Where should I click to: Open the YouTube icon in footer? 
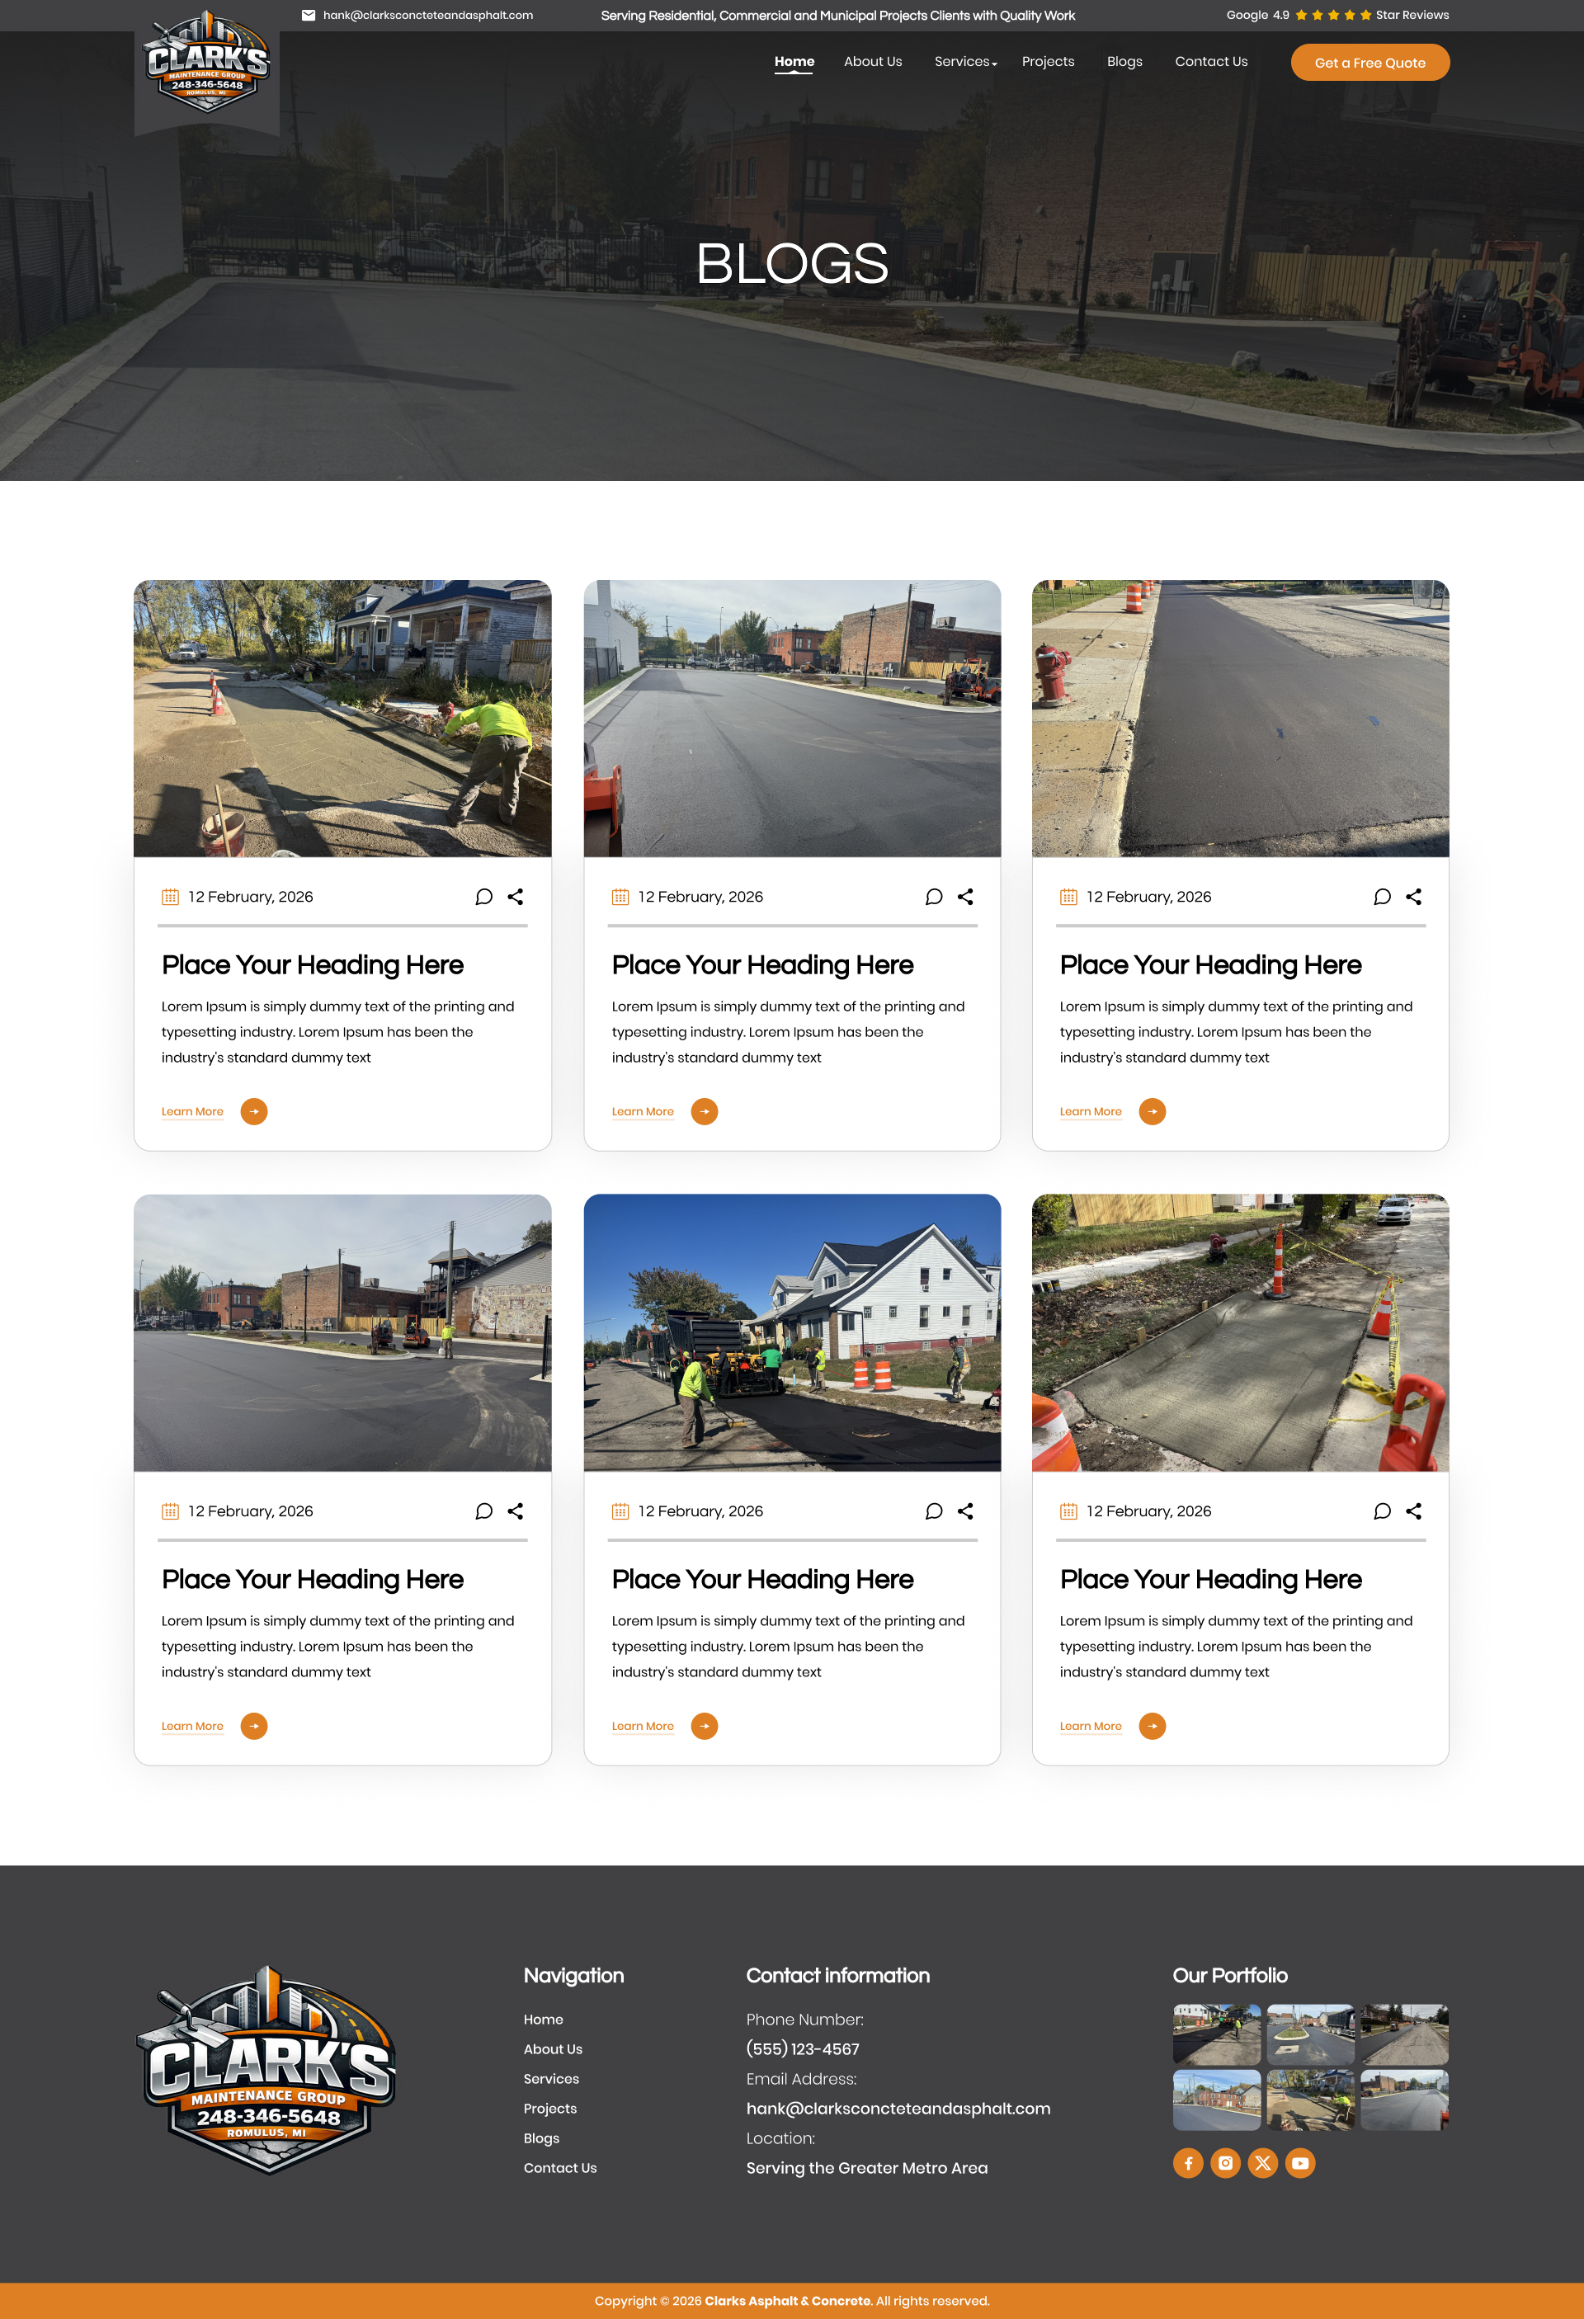[x=1299, y=2162]
